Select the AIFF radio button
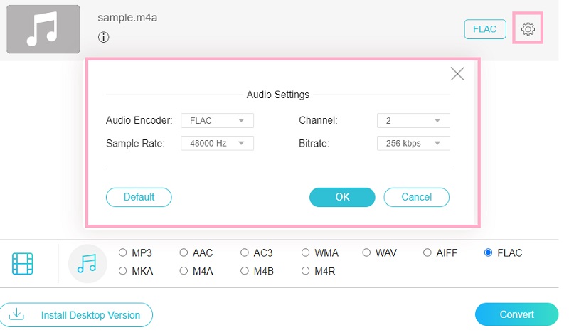Image resolution: width=569 pixels, height=335 pixels. pyautogui.click(x=427, y=252)
